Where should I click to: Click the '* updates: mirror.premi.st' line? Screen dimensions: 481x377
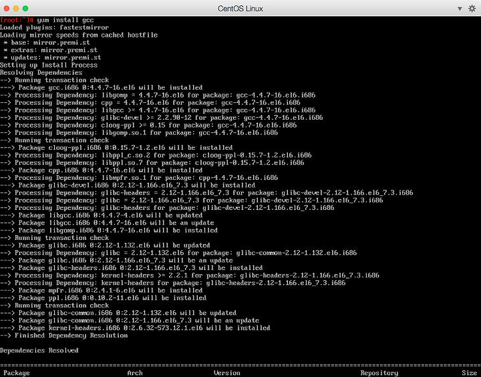[x=52, y=57]
